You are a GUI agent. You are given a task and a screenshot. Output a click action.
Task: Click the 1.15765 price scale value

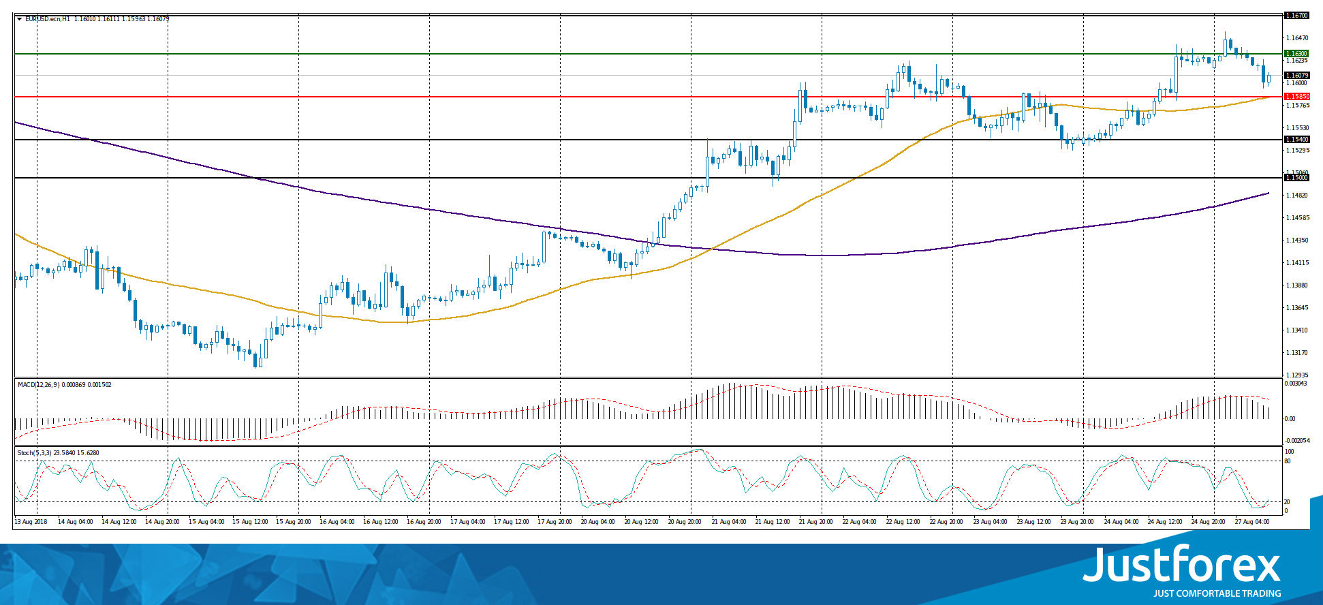click(x=1296, y=106)
